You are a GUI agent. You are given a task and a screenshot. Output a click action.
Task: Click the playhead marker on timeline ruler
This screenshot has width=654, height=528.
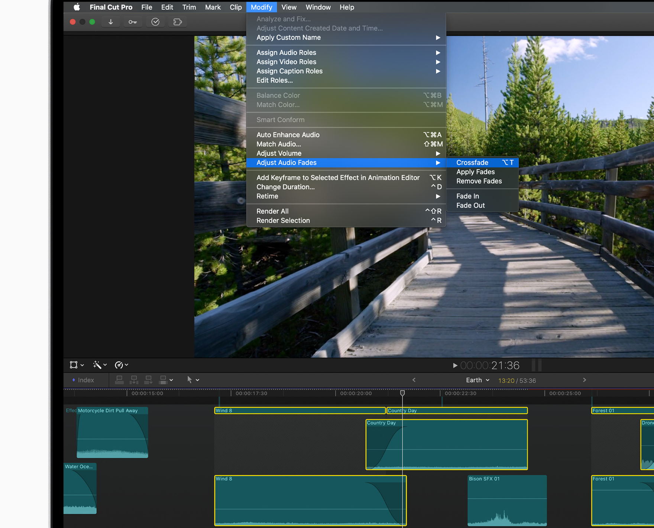click(402, 393)
